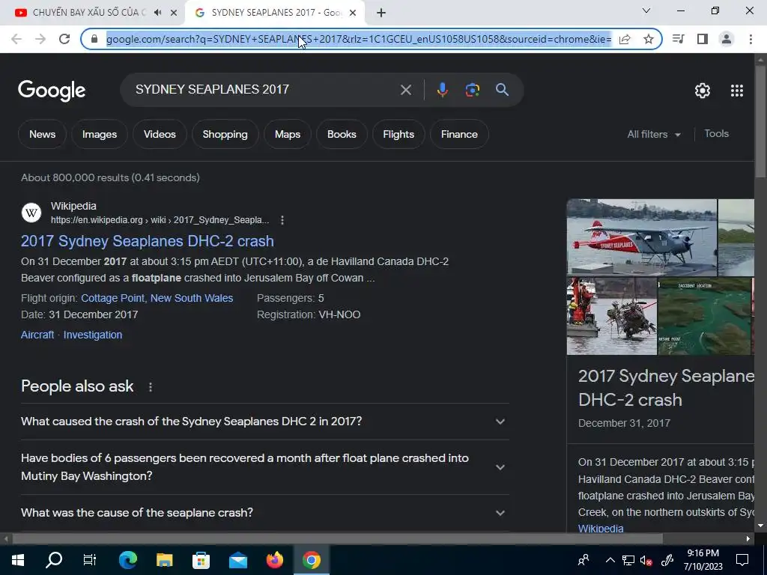The height and width of the screenshot is (575, 767).
Task: Launch Microsoft Edge from taskbar
Action: point(127,560)
